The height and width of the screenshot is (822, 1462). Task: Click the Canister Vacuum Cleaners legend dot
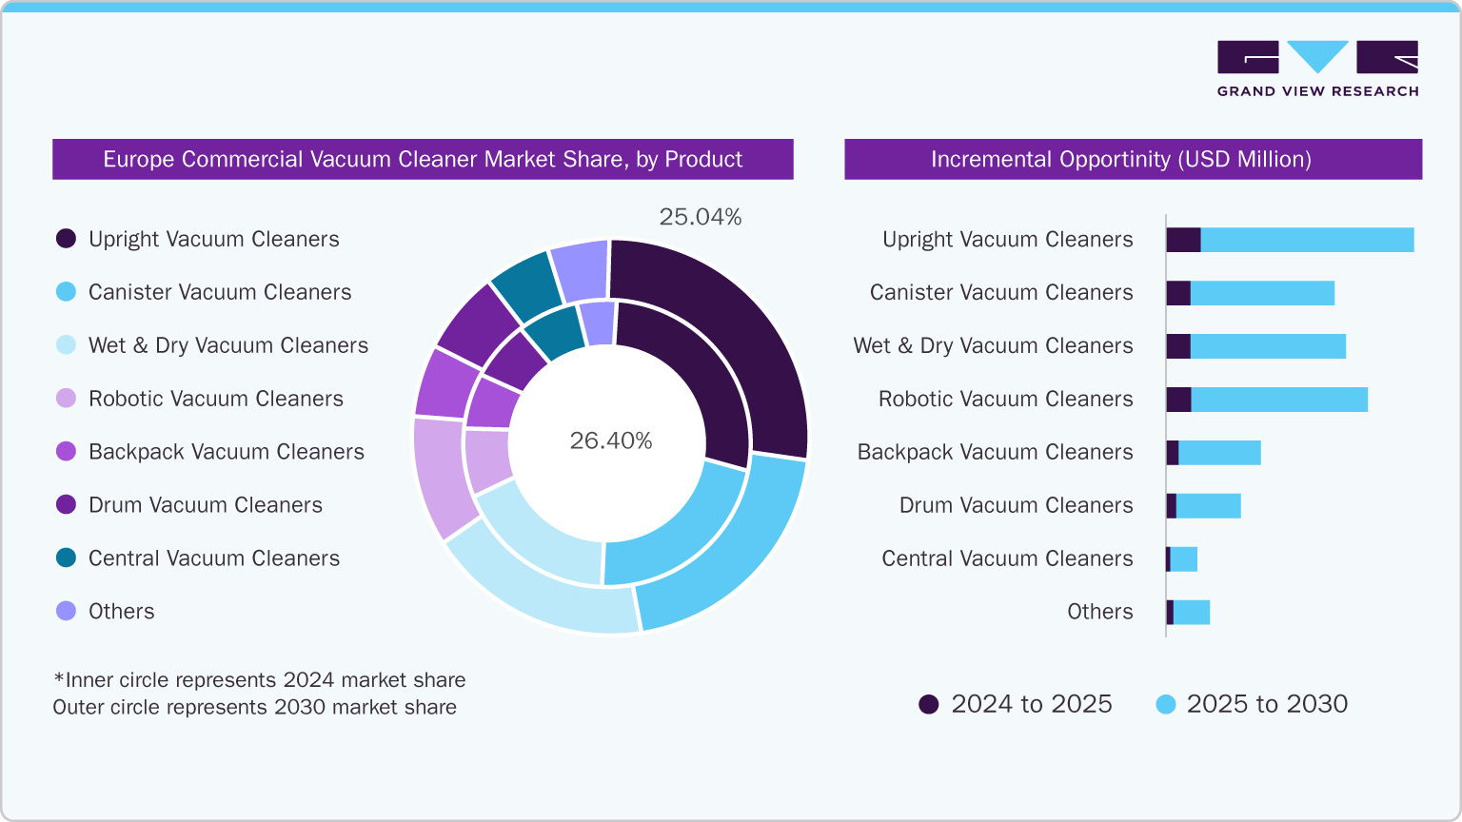click(66, 292)
